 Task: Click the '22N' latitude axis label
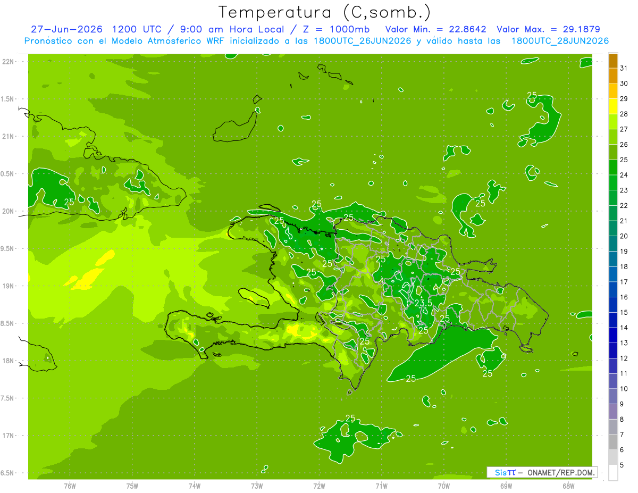(8, 61)
